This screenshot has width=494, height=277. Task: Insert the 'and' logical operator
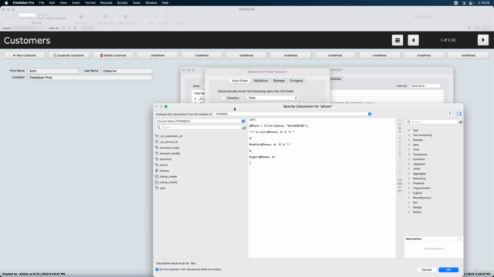pos(400,183)
